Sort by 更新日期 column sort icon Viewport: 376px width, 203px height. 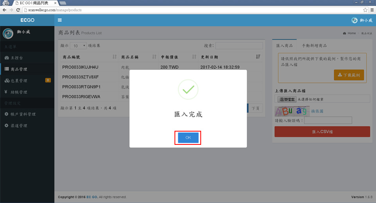tap(258, 57)
